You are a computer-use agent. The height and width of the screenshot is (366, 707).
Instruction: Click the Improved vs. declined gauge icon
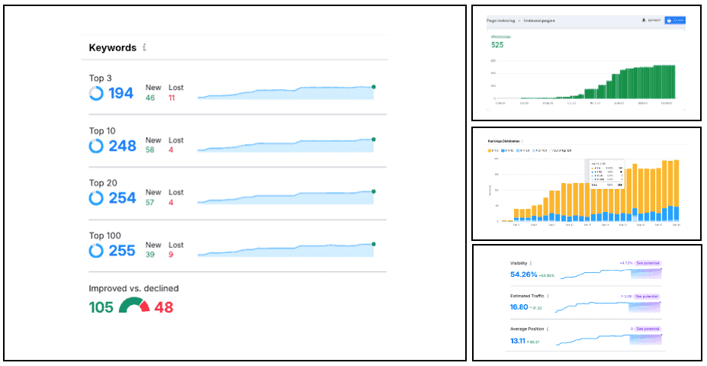pyautogui.click(x=134, y=305)
